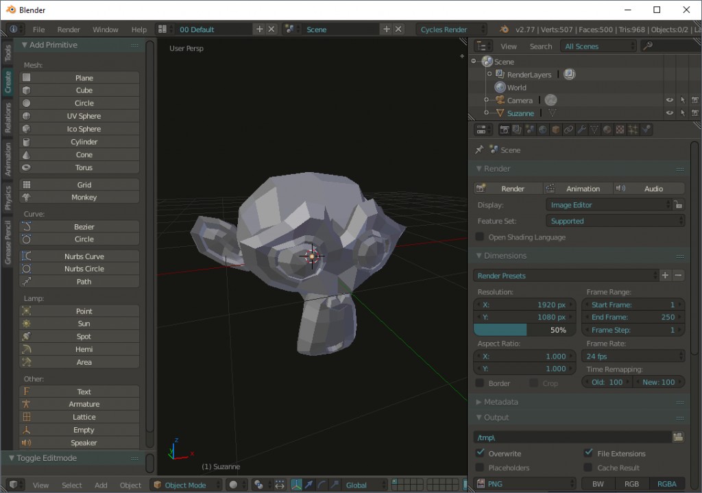Switch to the Search tab in the Outliner

(541, 46)
